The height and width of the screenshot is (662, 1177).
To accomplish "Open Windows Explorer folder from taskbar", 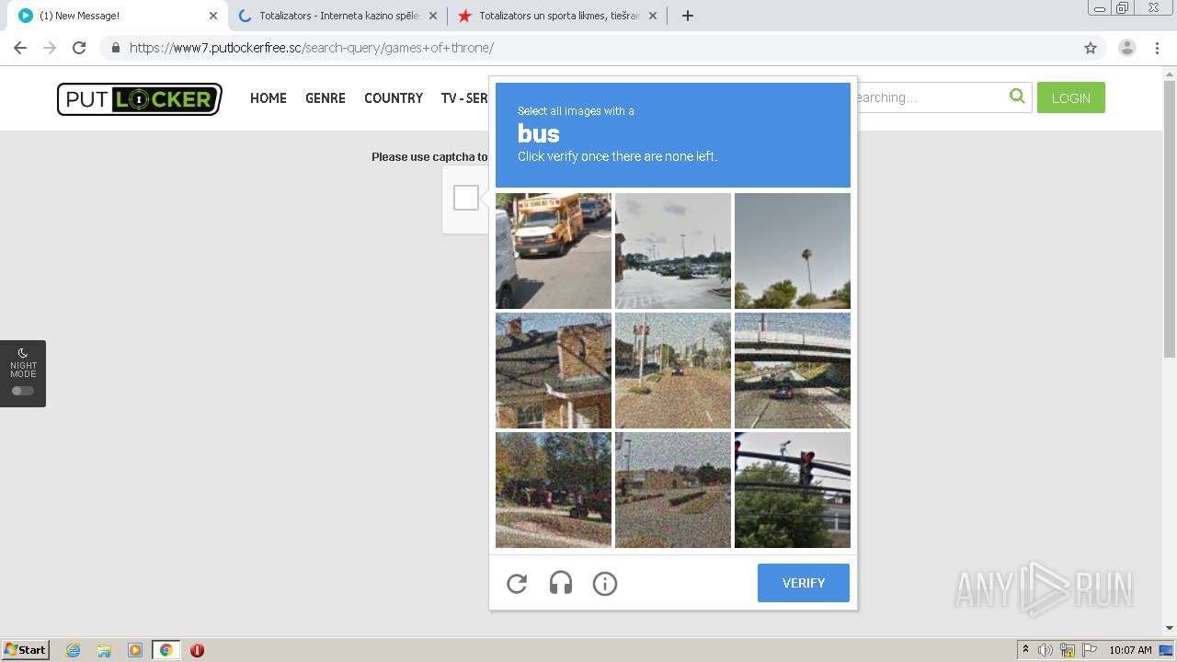I will click(104, 650).
